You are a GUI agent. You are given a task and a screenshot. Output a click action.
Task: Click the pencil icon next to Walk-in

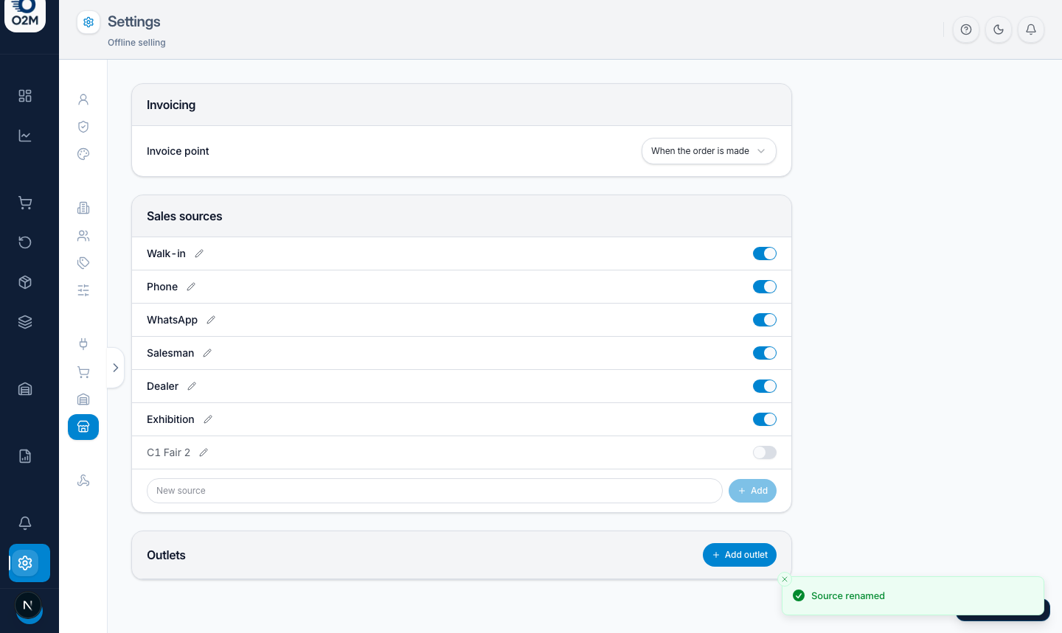(x=199, y=253)
